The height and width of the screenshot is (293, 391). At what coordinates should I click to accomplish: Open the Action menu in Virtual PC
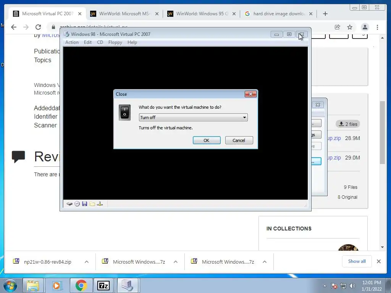[72, 42]
